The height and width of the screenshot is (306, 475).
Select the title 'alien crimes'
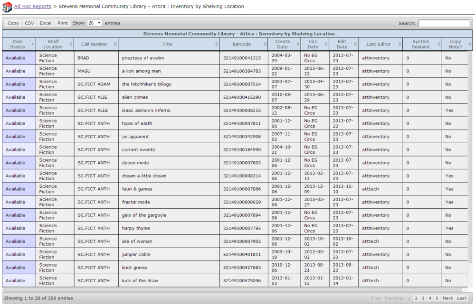coord(135,97)
